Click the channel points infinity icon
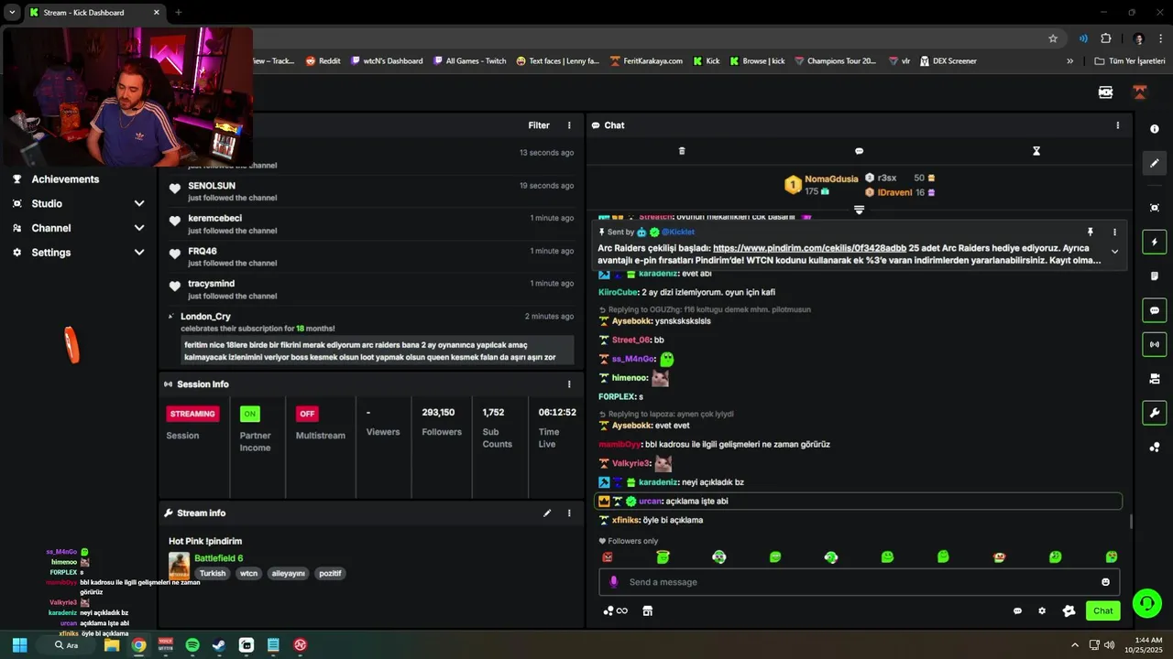1173x659 pixels. (x=616, y=610)
